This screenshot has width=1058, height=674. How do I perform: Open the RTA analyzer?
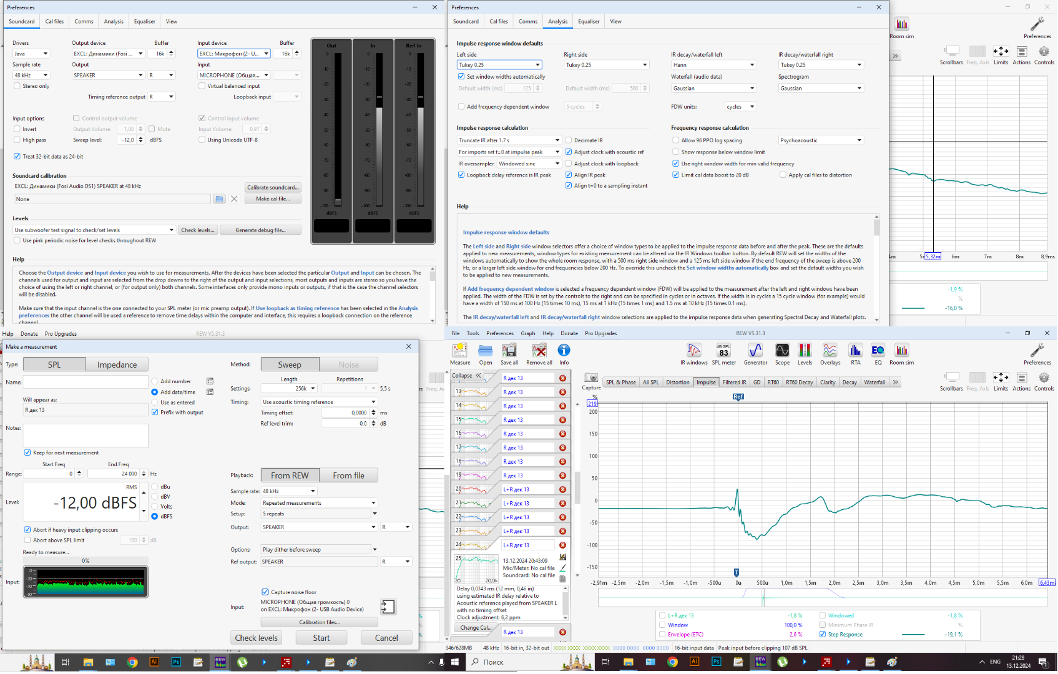(855, 353)
